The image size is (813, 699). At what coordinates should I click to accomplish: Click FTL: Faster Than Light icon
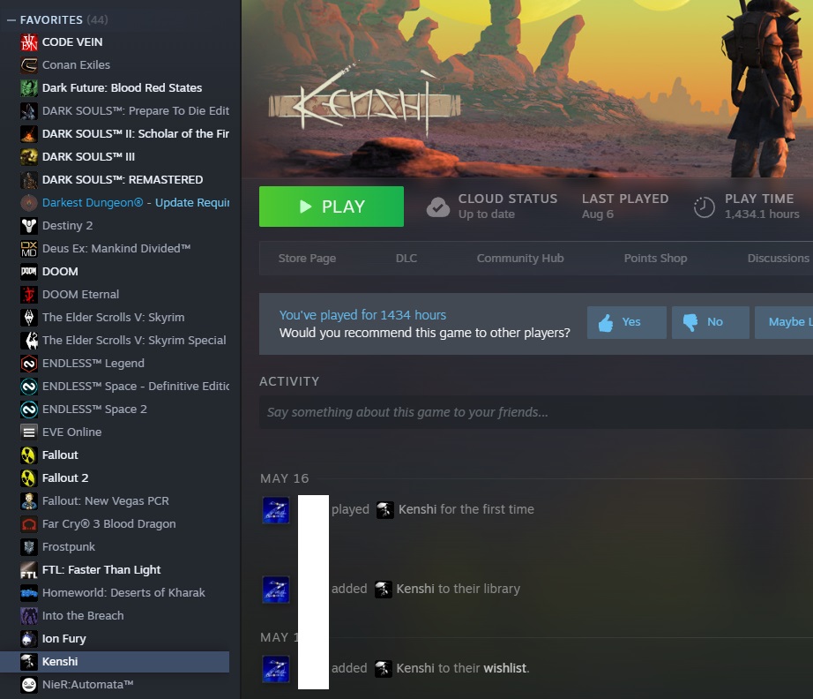click(x=29, y=570)
